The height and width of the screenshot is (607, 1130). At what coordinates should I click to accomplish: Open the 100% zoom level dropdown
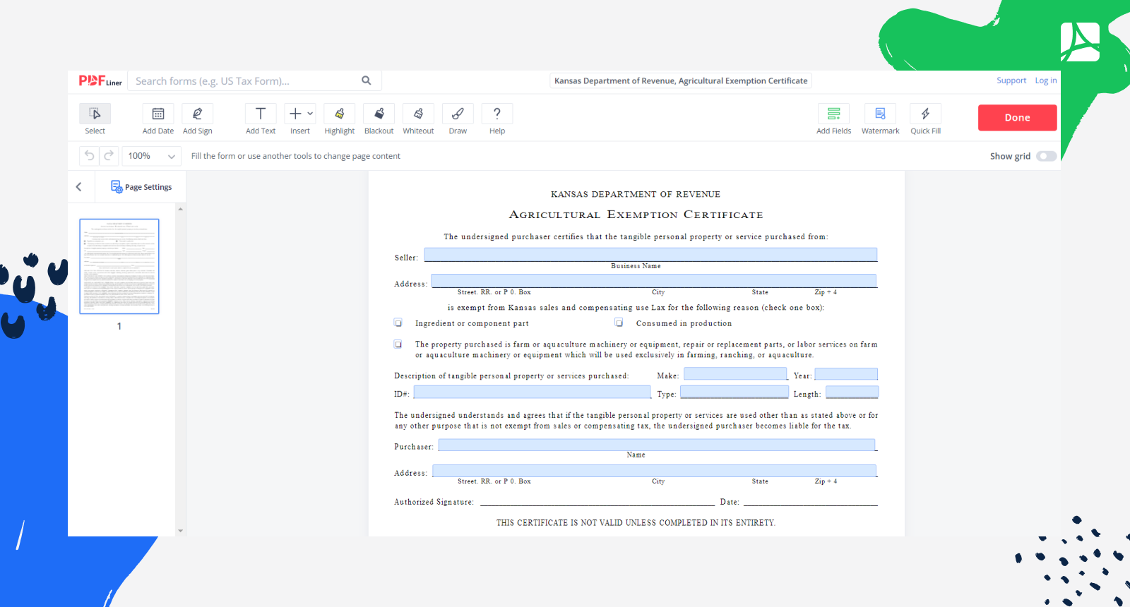coord(151,156)
